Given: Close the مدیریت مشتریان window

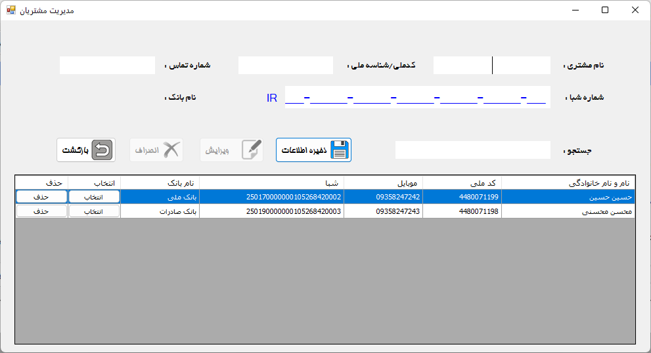Looking at the screenshot, I should (x=635, y=10).
